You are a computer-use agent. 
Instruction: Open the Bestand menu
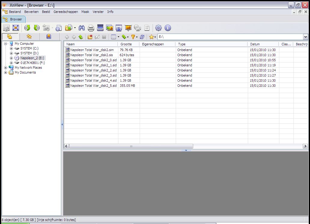(15, 12)
